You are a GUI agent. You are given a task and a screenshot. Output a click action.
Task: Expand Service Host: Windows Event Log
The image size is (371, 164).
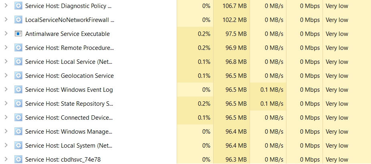pos(6,89)
